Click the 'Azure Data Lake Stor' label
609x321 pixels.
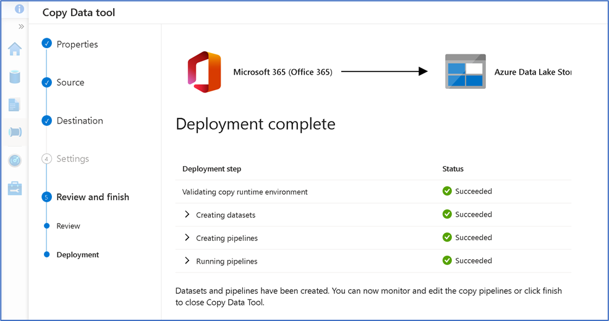[532, 72]
